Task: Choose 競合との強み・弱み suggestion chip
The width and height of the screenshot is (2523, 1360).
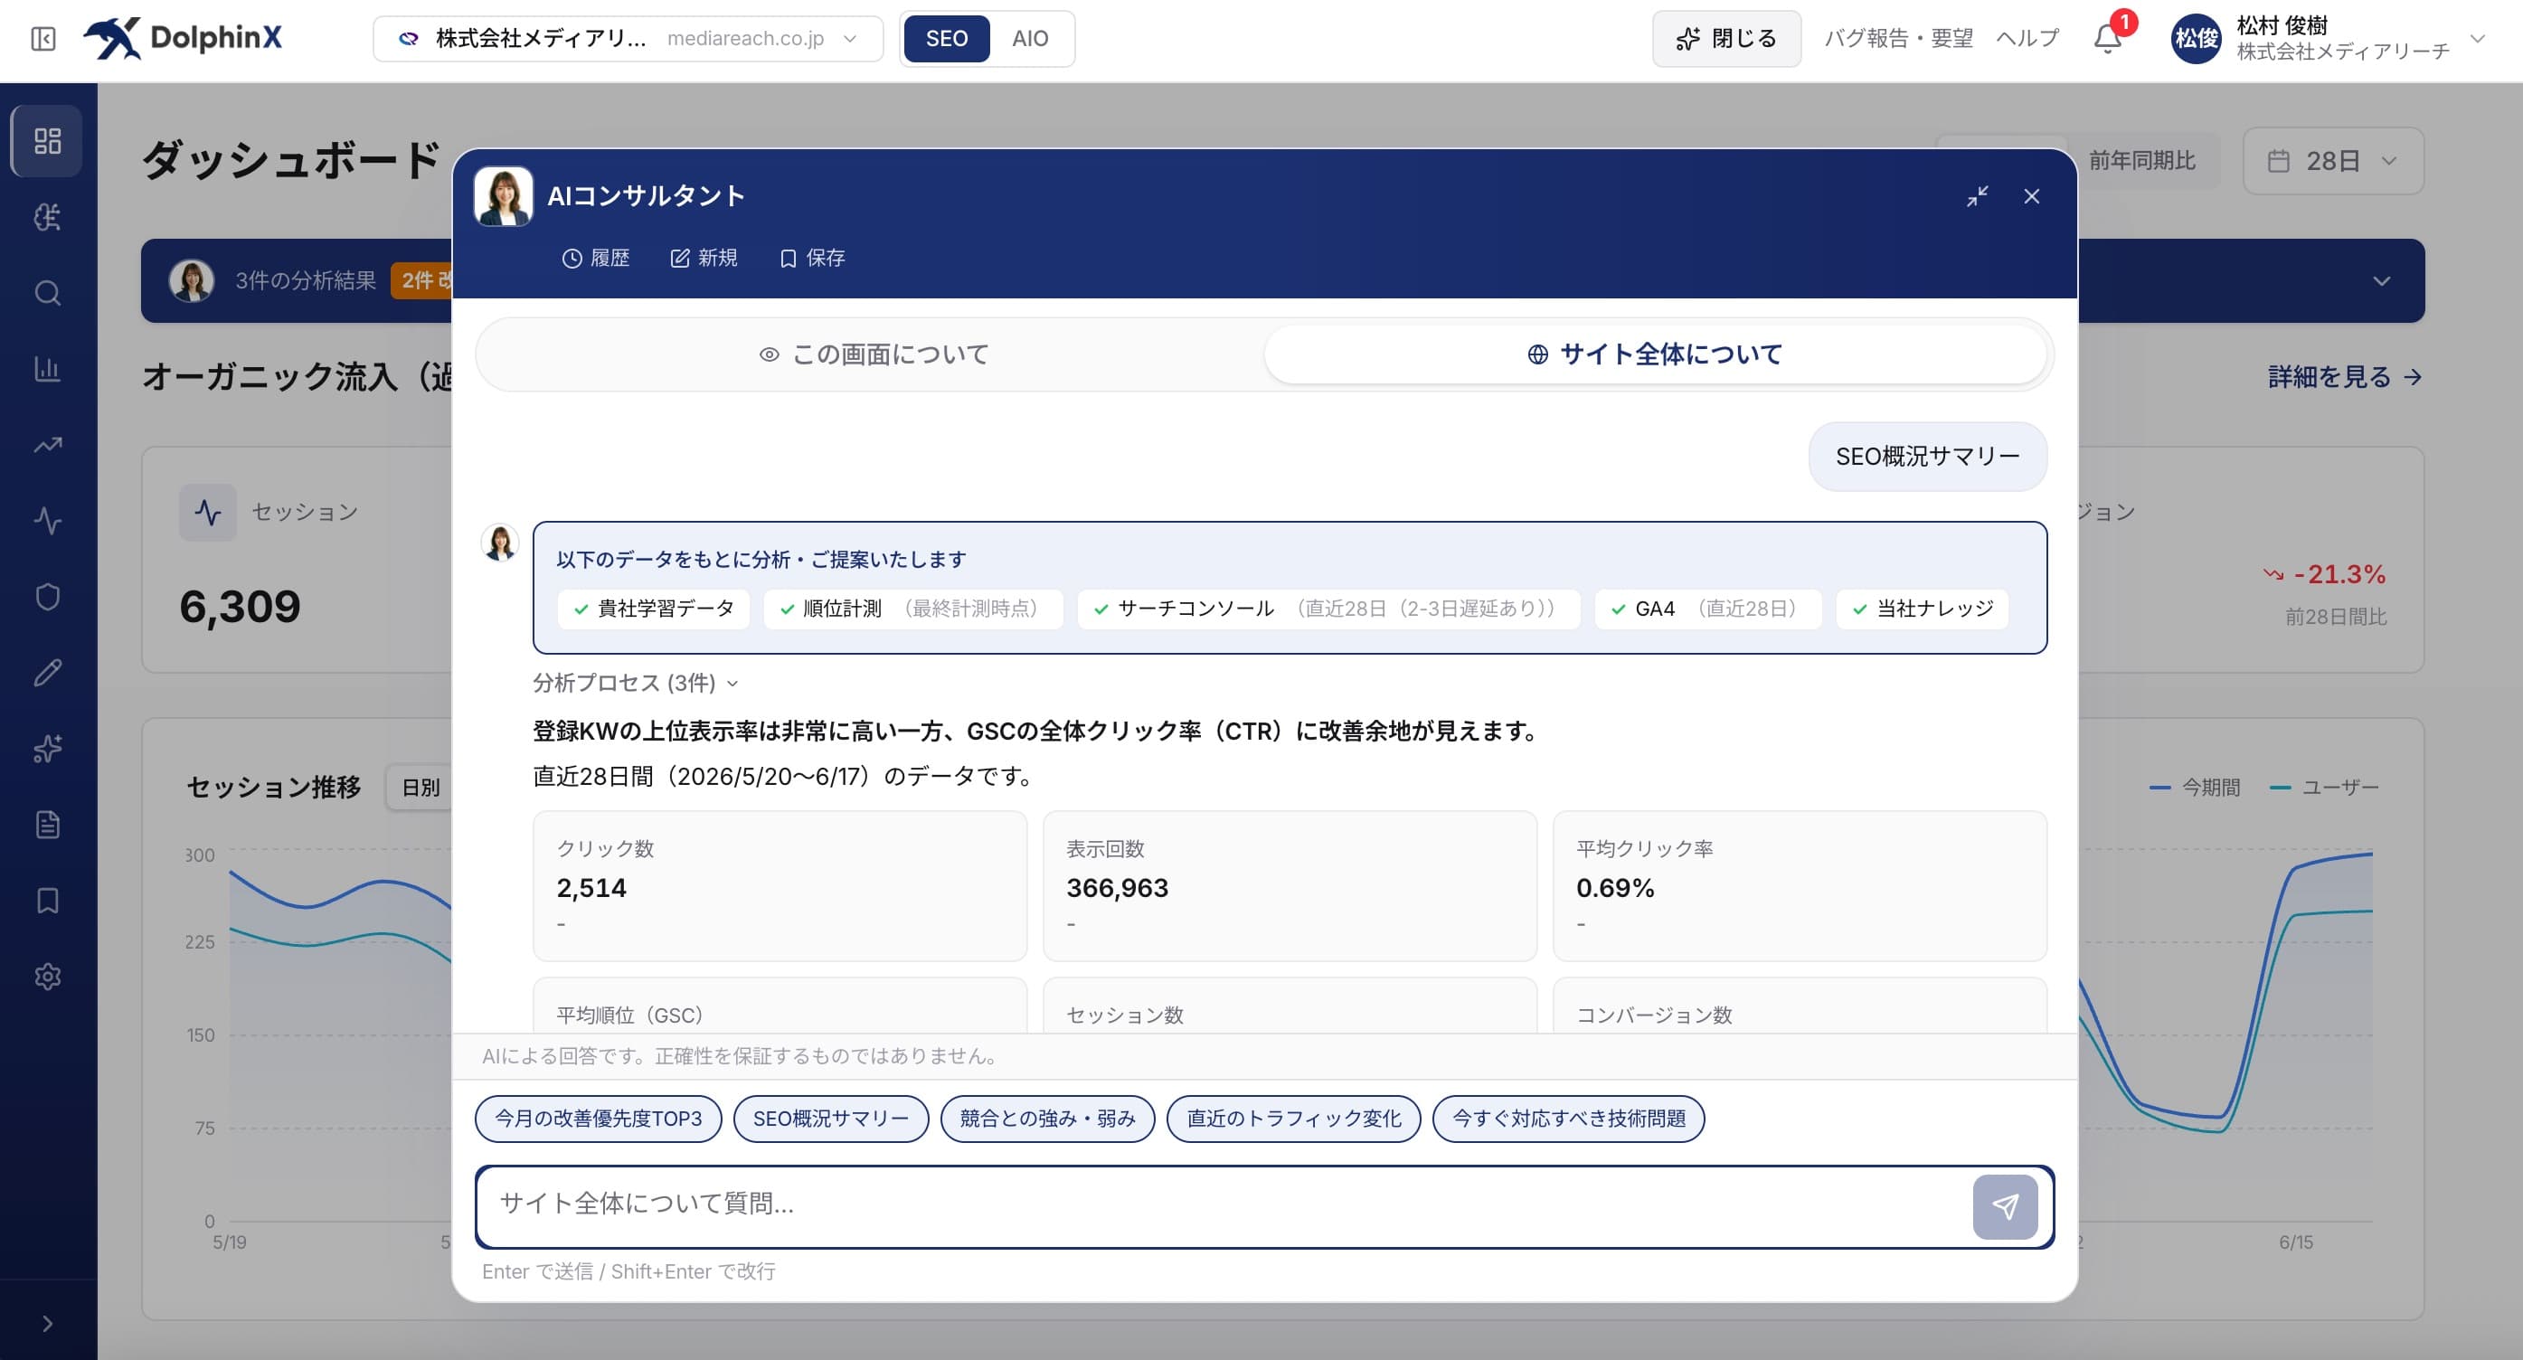Action: [1047, 1119]
